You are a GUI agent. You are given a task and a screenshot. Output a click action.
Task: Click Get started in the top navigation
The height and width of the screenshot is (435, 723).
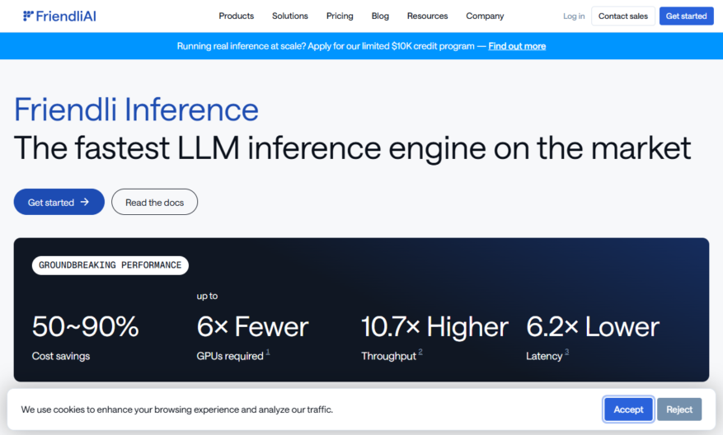pyautogui.click(x=686, y=16)
